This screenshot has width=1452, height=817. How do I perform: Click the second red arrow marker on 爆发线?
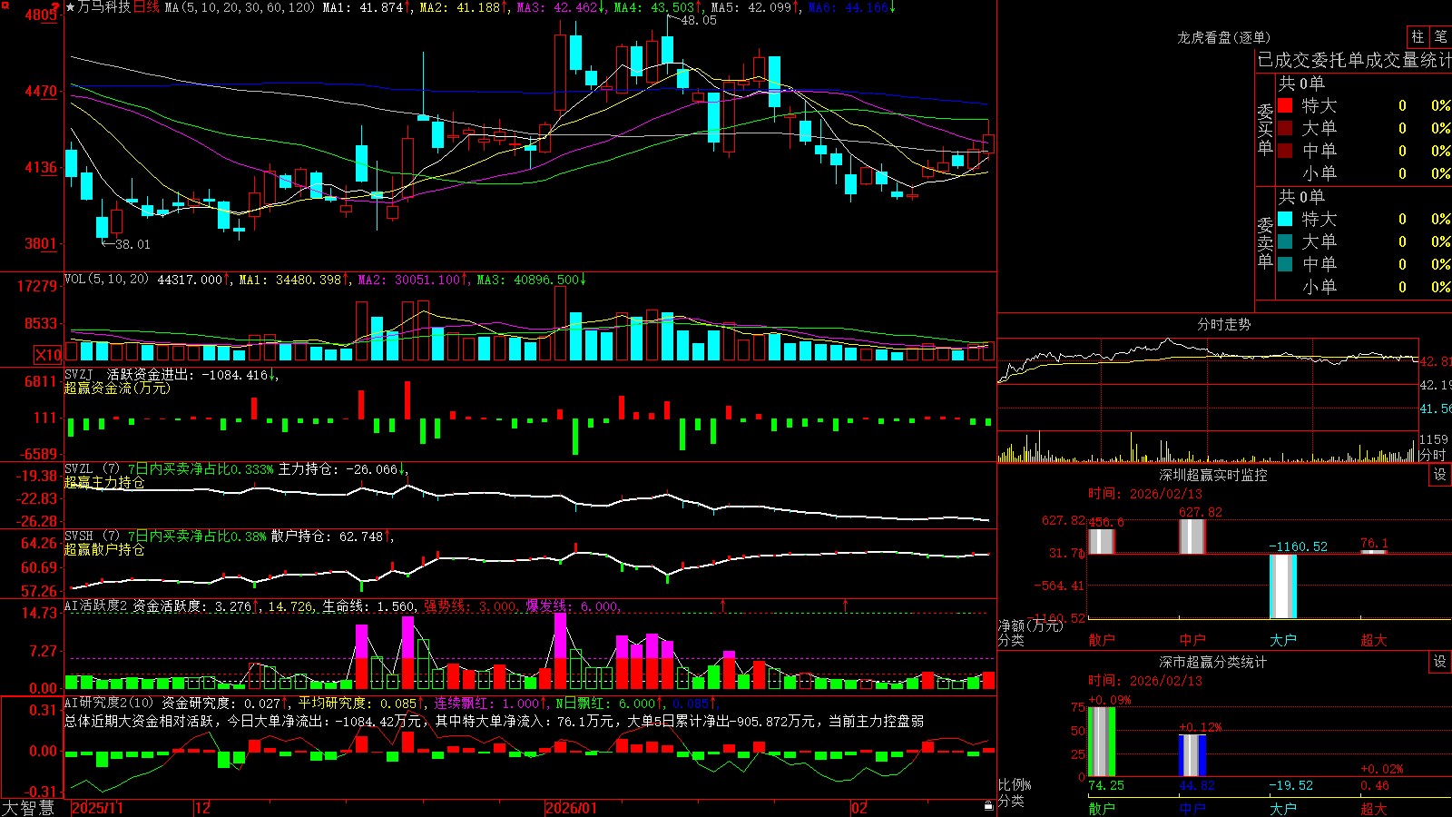pyautogui.click(x=846, y=605)
